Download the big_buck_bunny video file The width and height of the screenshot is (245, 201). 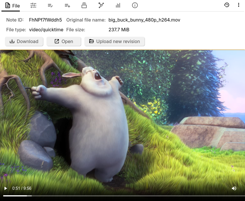point(24,41)
